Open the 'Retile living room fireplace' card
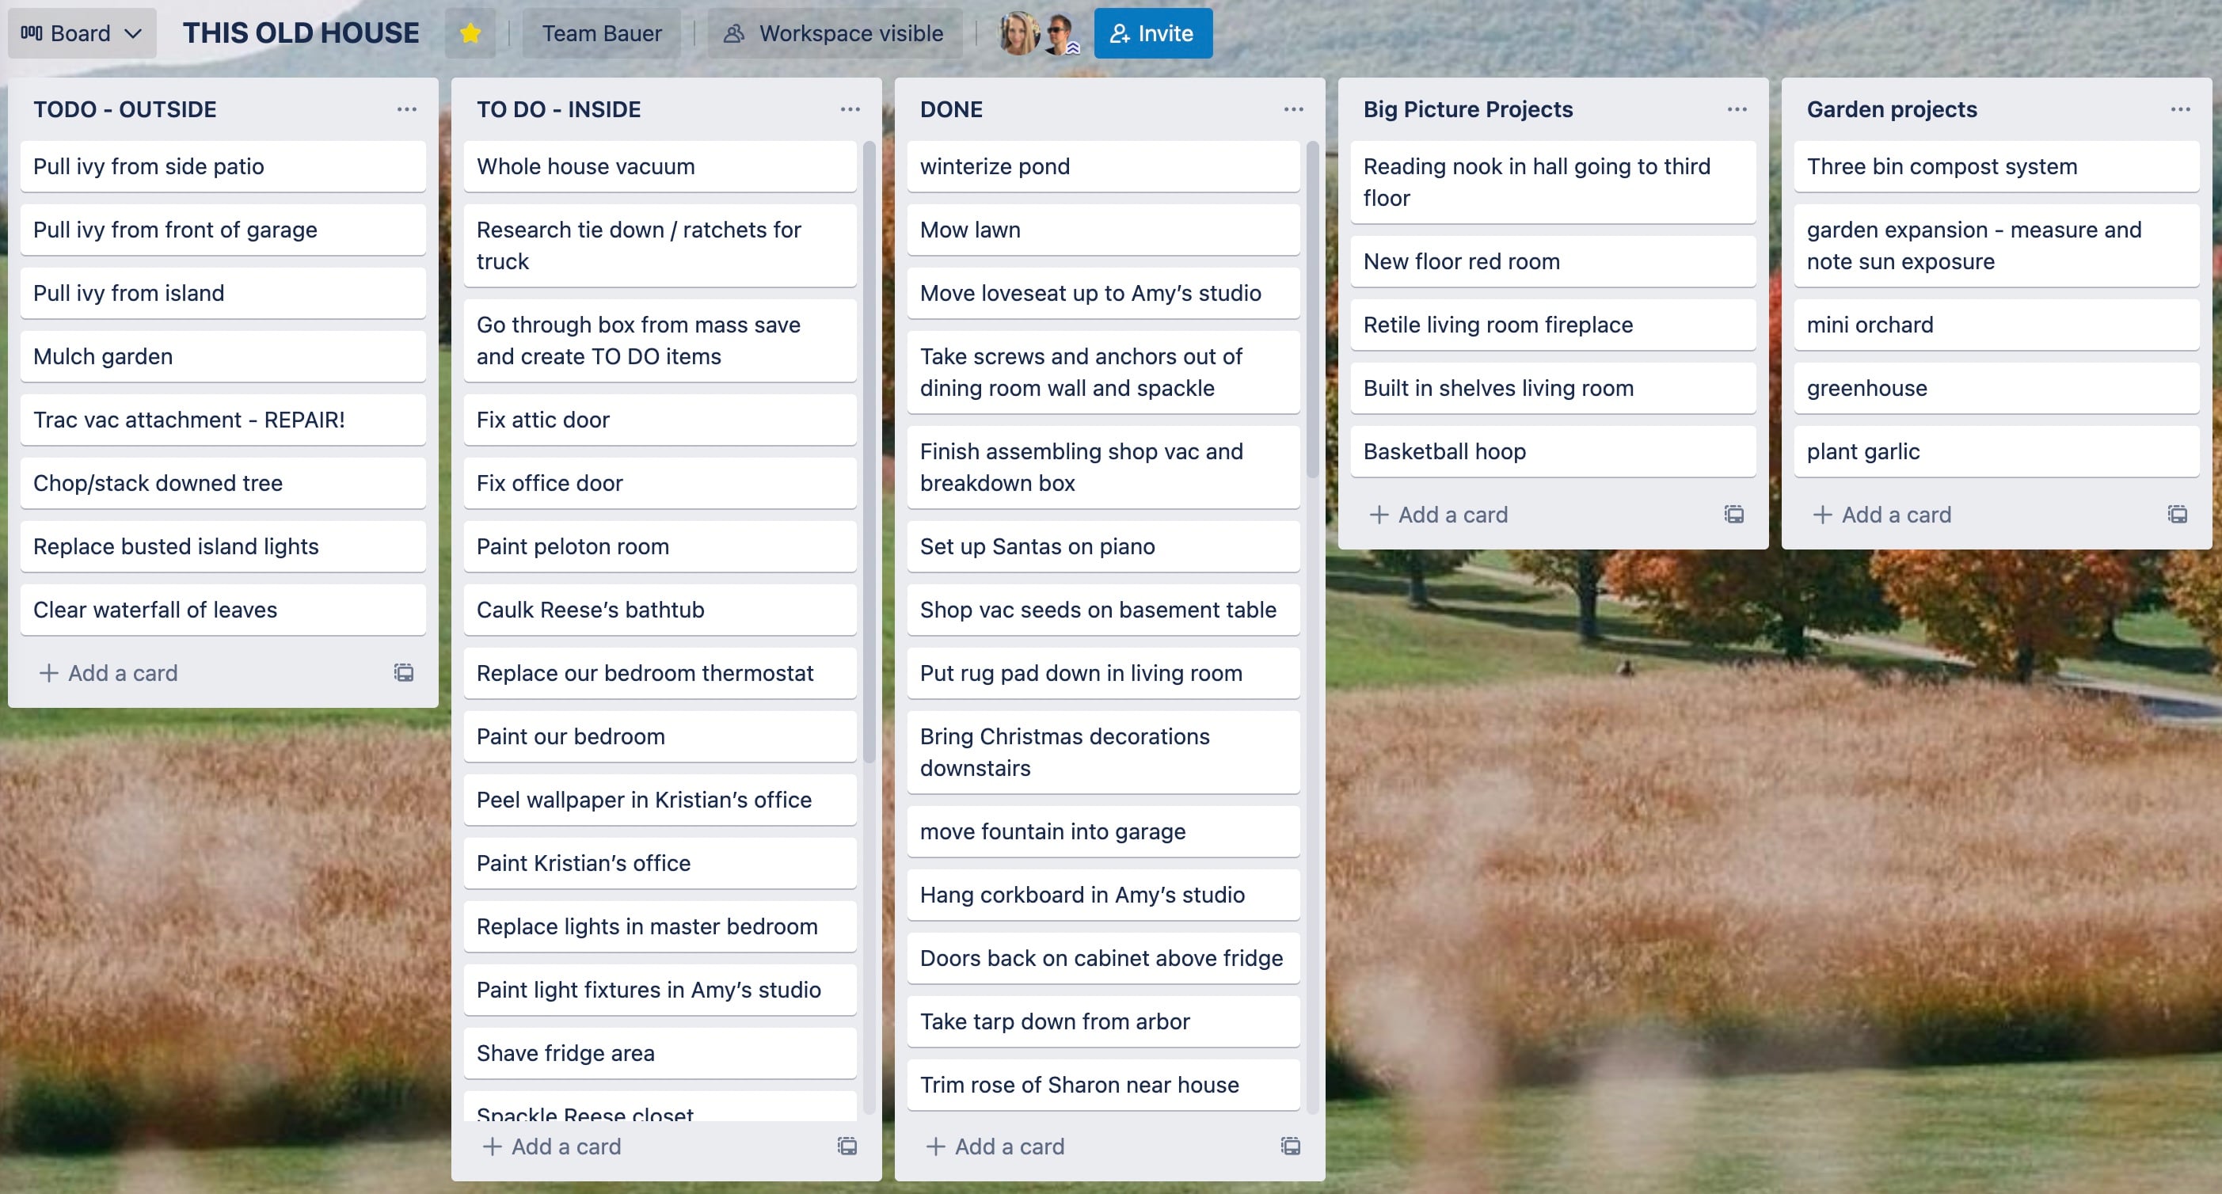Image resolution: width=2222 pixels, height=1194 pixels. (x=1553, y=325)
